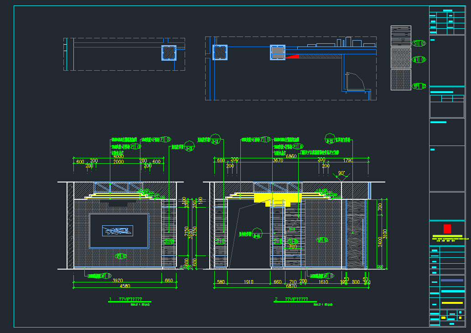471x333 pixels.
Task: Select the 6860 dimension above elevation 2
Action: (291, 156)
